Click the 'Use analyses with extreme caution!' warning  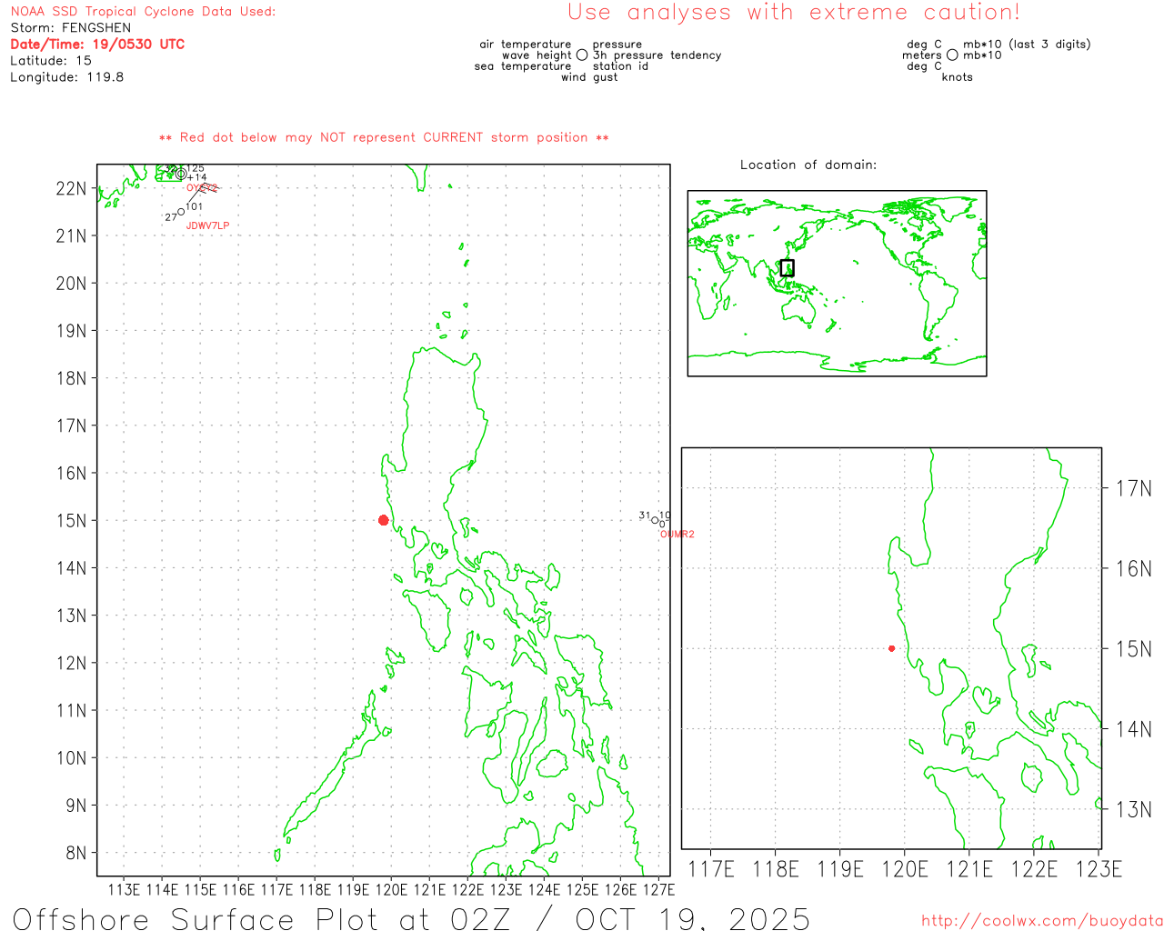793,13
